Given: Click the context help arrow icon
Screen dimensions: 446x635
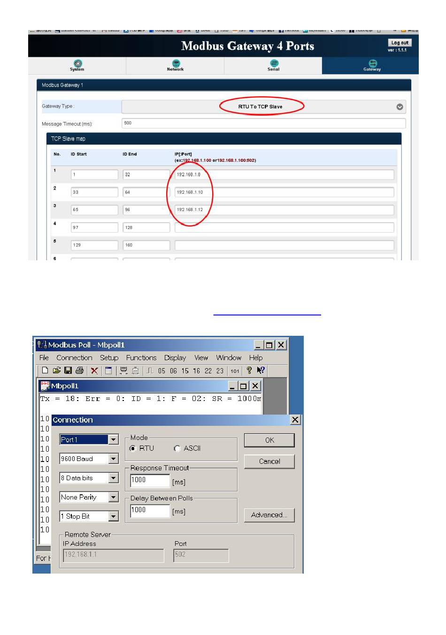Looking at the screenshot, I should (261, 370).
